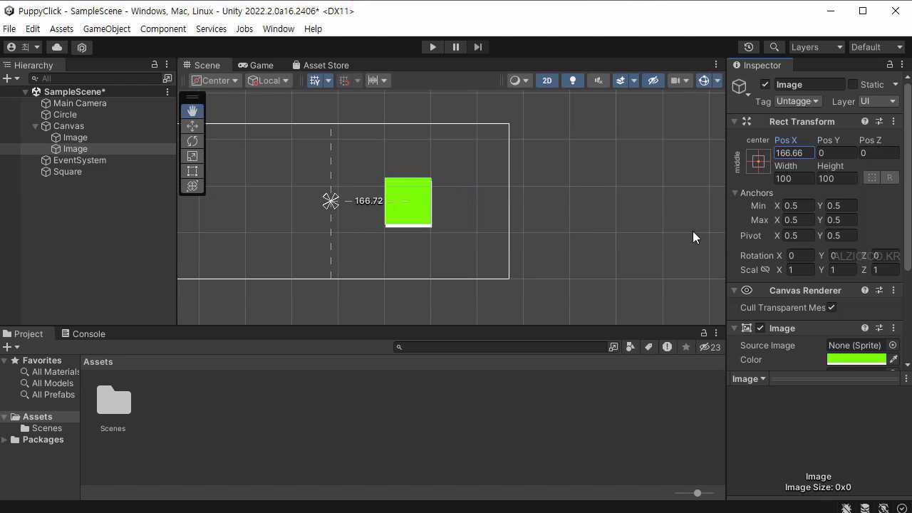Open Center pivot mode dropdown
The height and width of the screenshot is (513, 912).
pyautogui.click(x=215, y=81)
